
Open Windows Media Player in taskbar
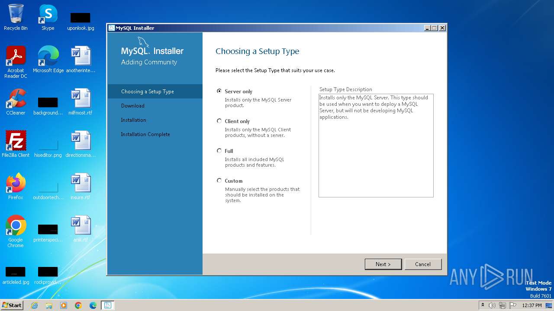click(x=64, y=305)
